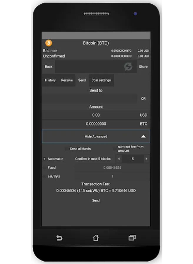Tap the Android back navigation icon
Viewport: 193px width, 264px height.
59,238
